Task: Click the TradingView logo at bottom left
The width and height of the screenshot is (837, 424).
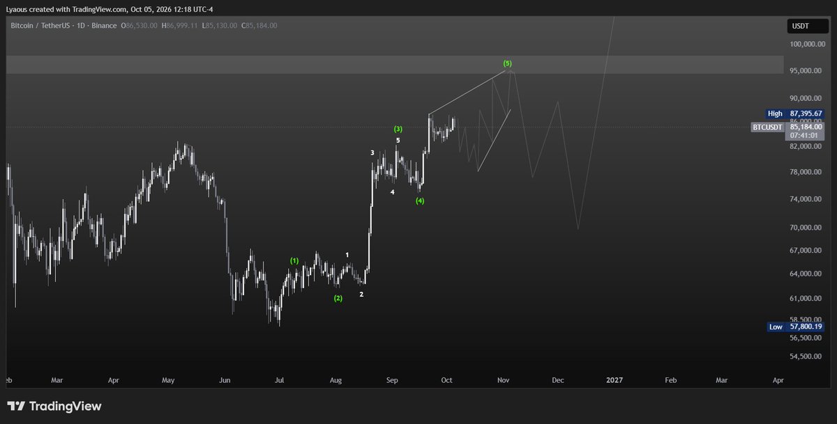Action: (54, 407)
